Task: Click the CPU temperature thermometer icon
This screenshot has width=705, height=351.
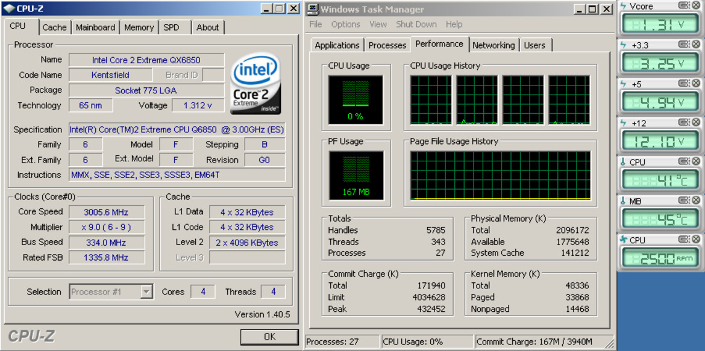Action: (623, 162)
